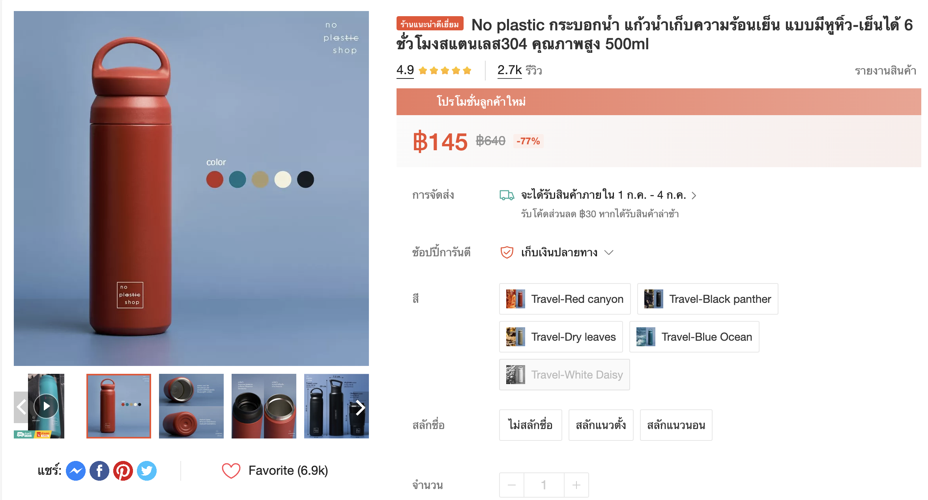Show previous thumbnails with left arrow
Screen dimensions: 928x500
tap(21, 407)
